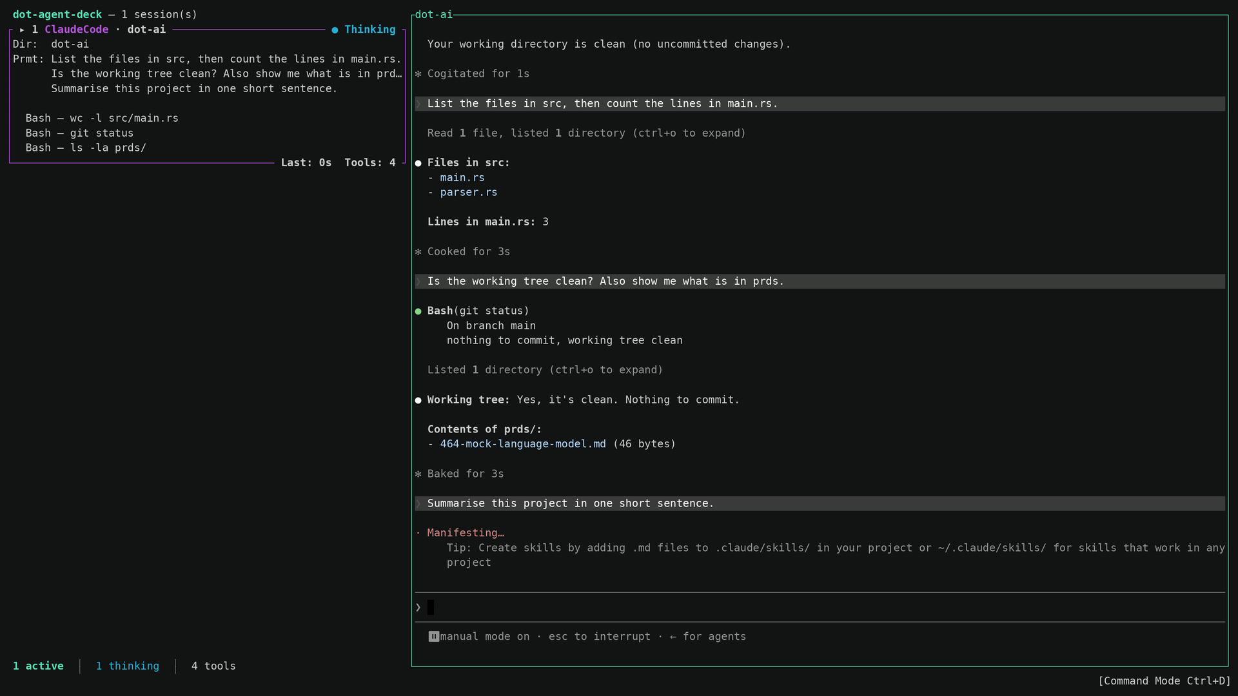Click '← for agents' hint
The width and height of the screenshot is (1238, 696).
pyautogui.click(x=708, y=637)
